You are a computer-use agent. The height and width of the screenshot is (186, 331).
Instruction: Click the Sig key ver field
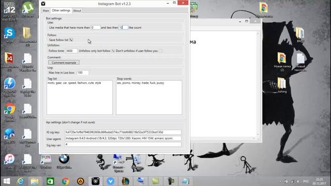(123, 145)
